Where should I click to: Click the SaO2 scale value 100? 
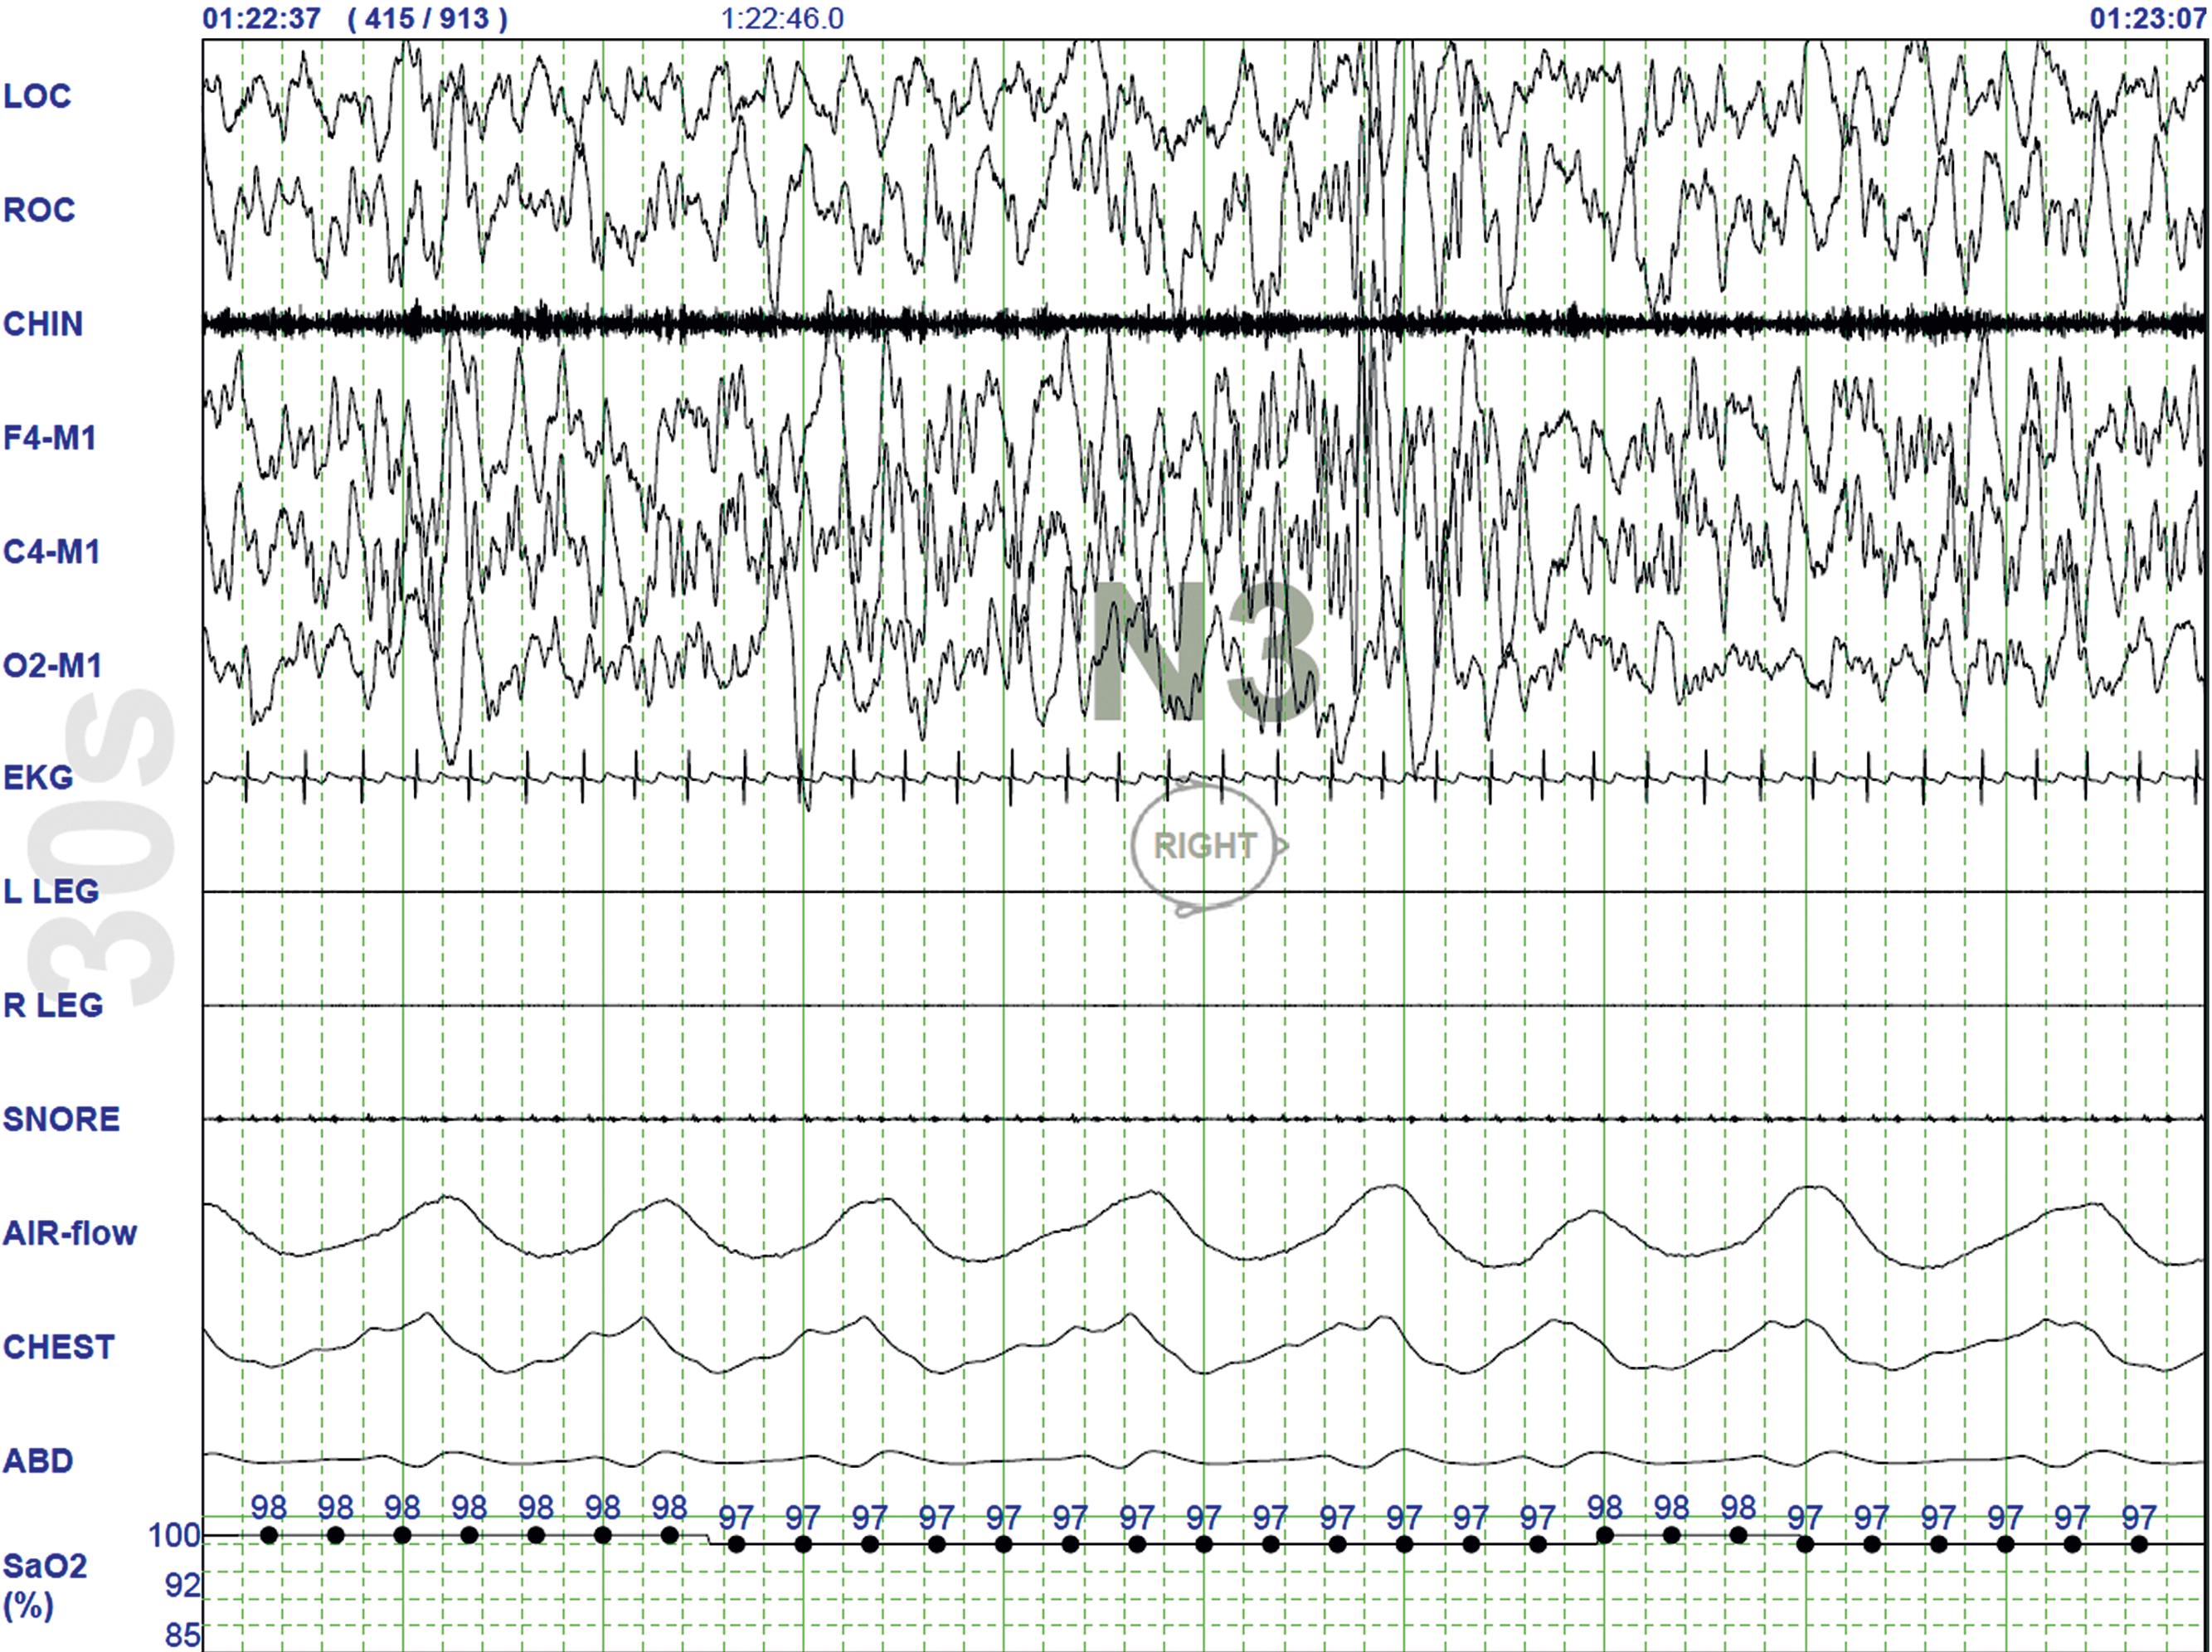(174, 1535)
